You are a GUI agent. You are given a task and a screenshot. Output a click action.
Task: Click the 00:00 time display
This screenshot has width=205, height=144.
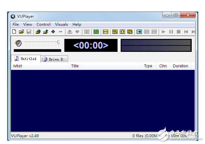click(91, 45)
